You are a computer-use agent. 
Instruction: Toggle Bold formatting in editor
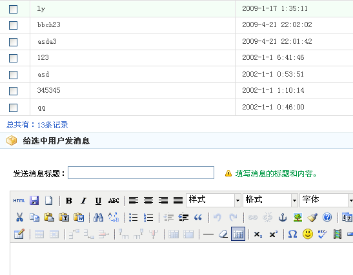coord(68,200)
